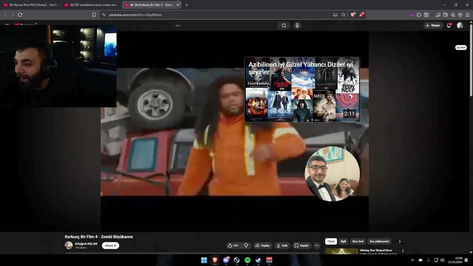Open Steam from the taskbar
The height and width of the screenshot is (266, 473).
(x=258, y=260)
